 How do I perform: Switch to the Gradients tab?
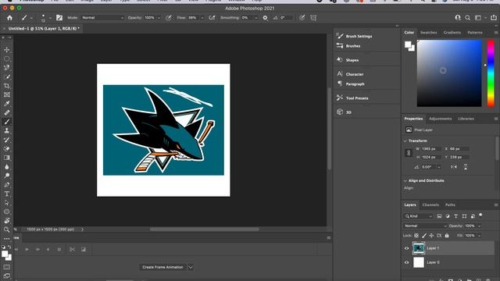click(x=452, y=33)
